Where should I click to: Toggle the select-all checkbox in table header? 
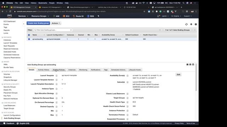click(x=29, y=35)
